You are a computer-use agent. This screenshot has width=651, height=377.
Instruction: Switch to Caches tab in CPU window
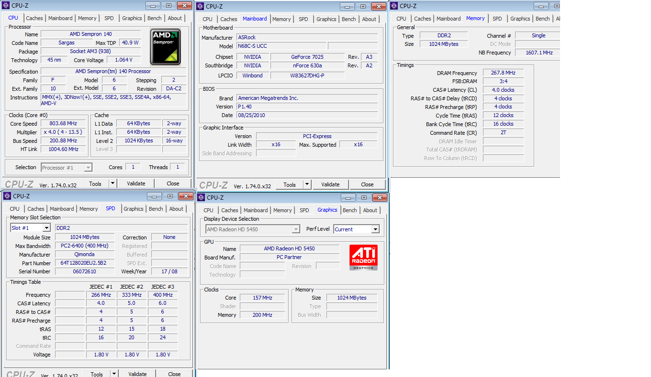34,18
